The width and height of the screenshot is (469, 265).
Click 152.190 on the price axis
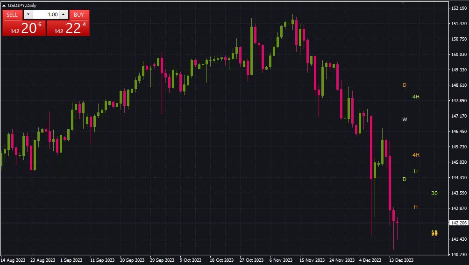point(458,8)
